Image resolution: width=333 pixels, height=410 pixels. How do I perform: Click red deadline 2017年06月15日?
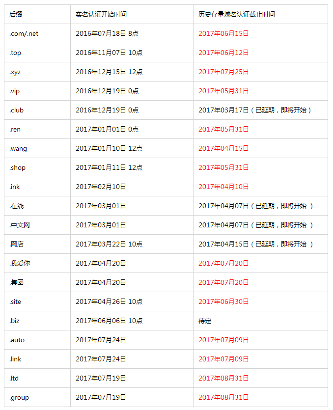[223, 33]
